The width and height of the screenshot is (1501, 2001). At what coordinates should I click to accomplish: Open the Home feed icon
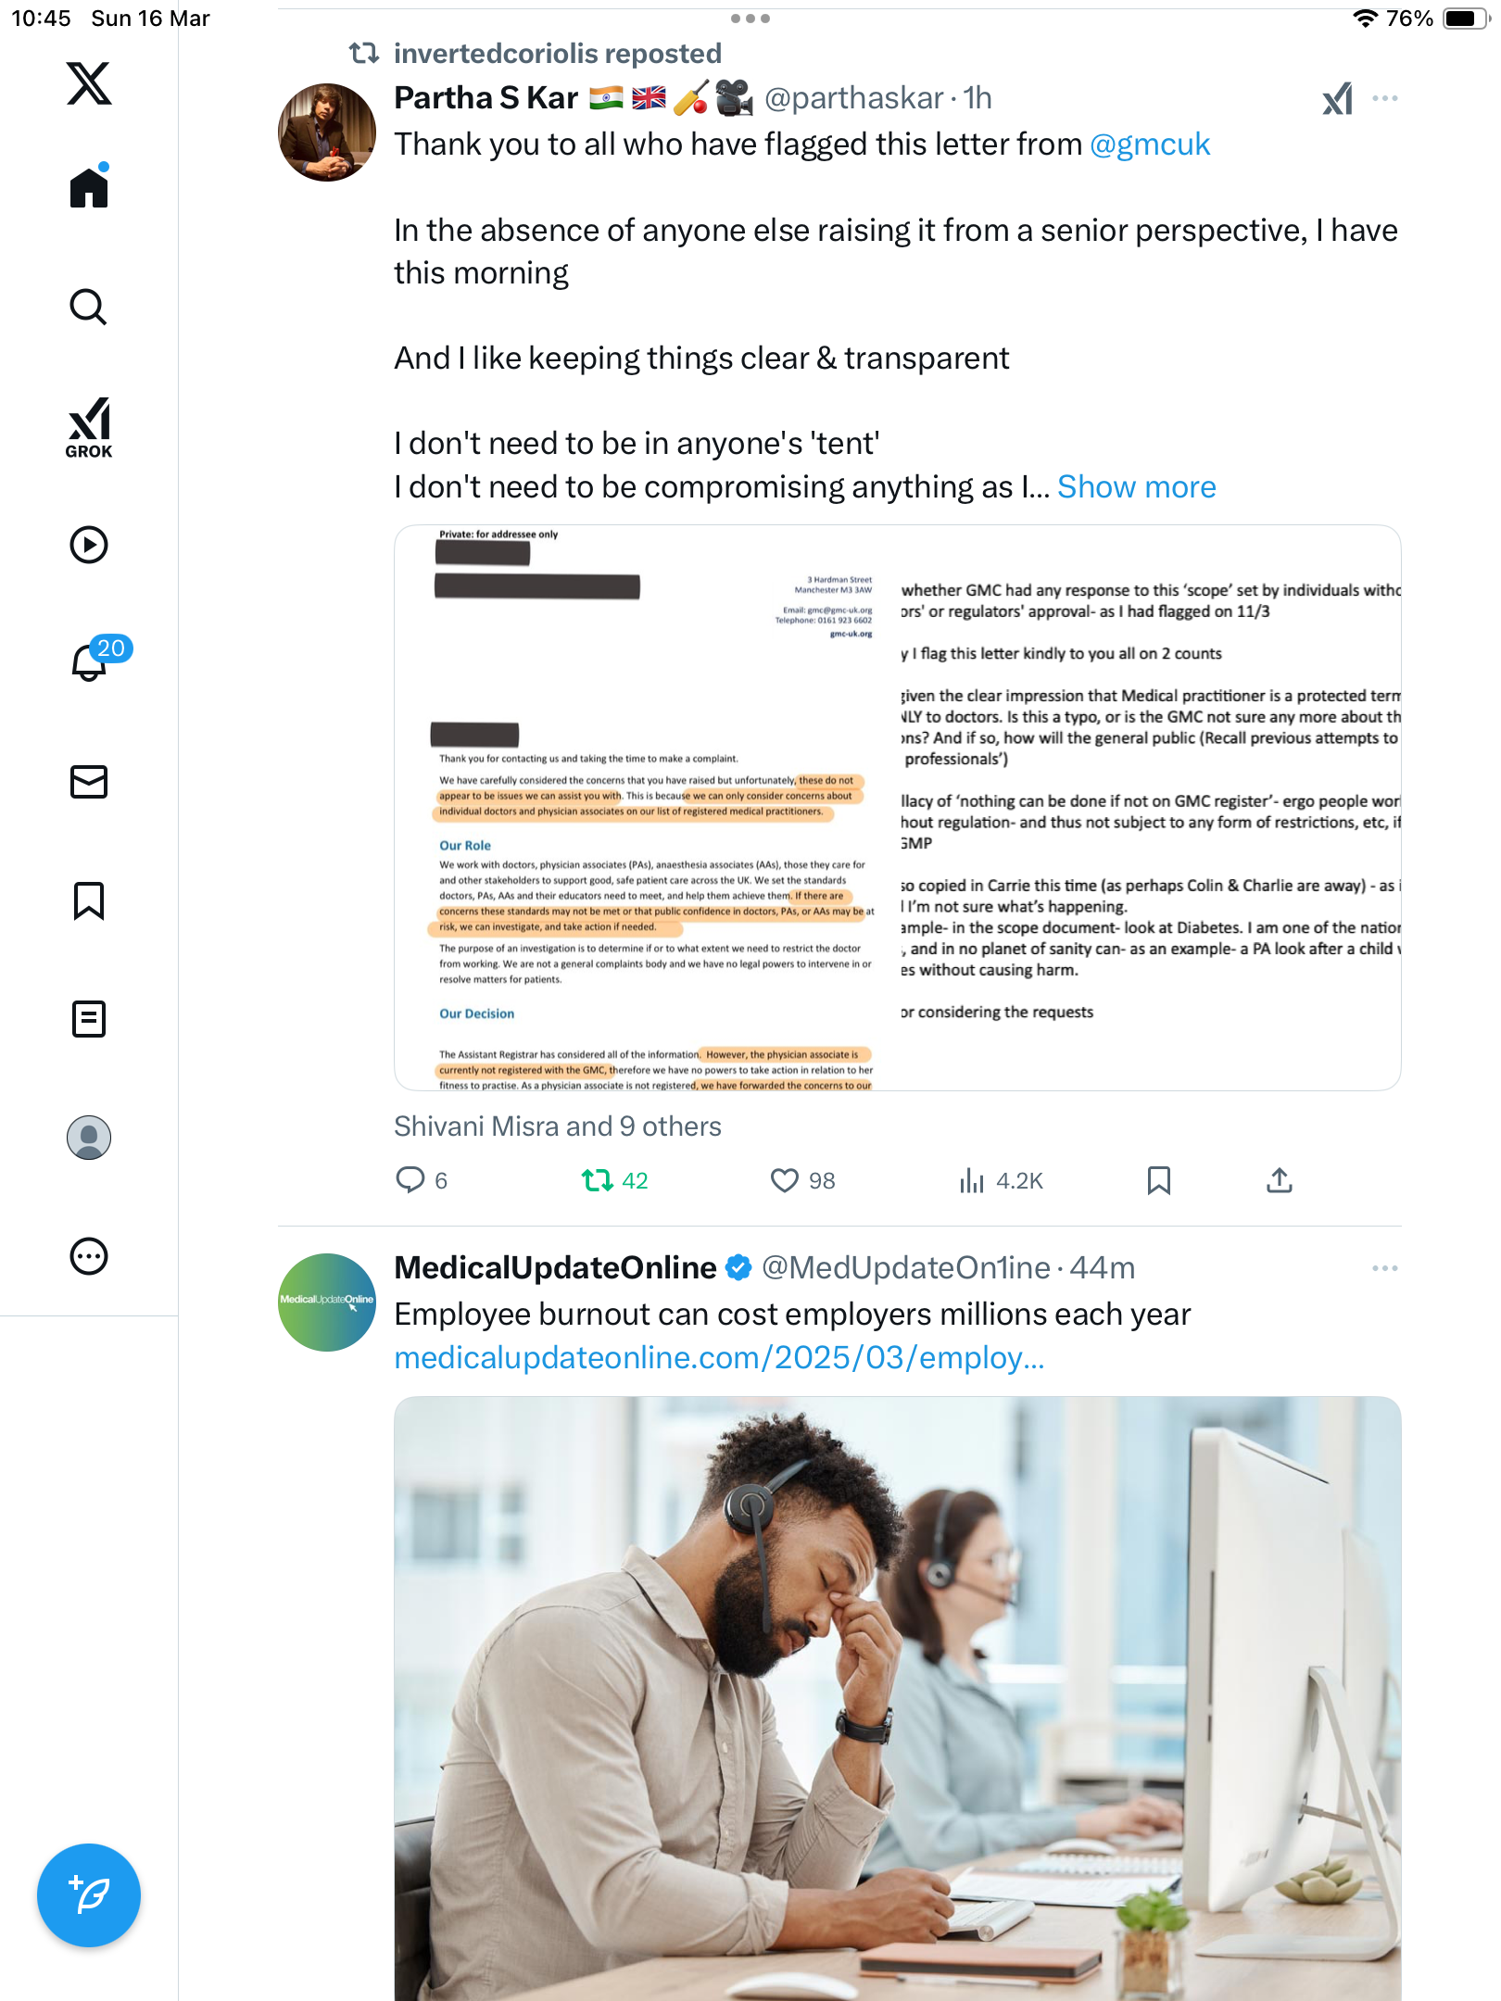pos(89,187)
